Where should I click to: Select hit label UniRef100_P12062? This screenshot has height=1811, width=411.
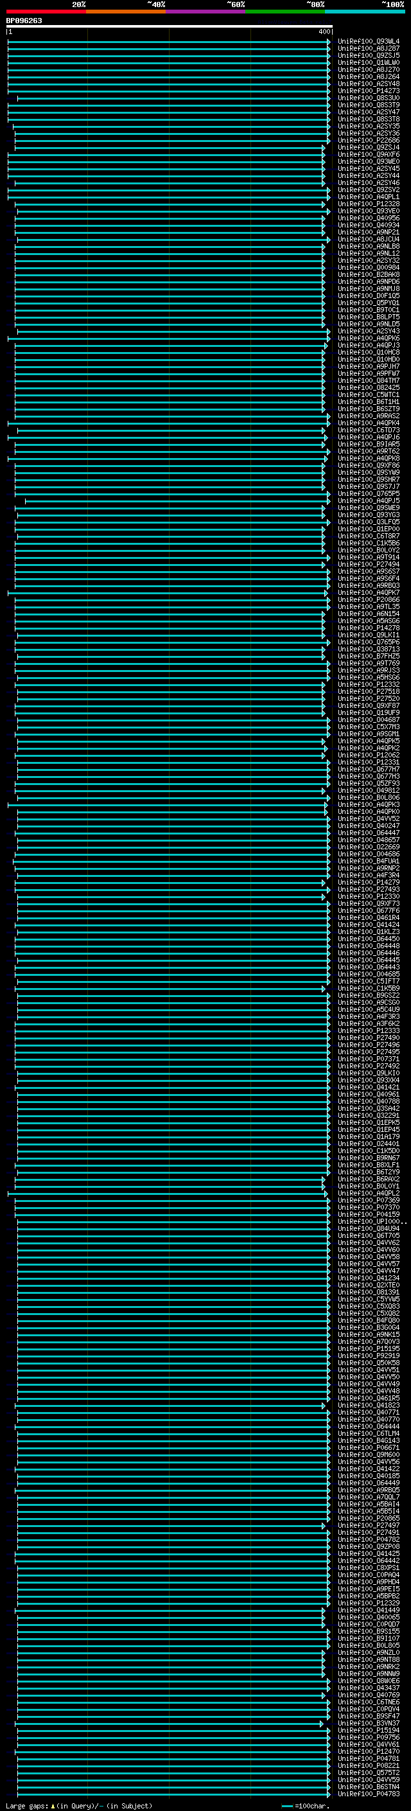[369, 755]
